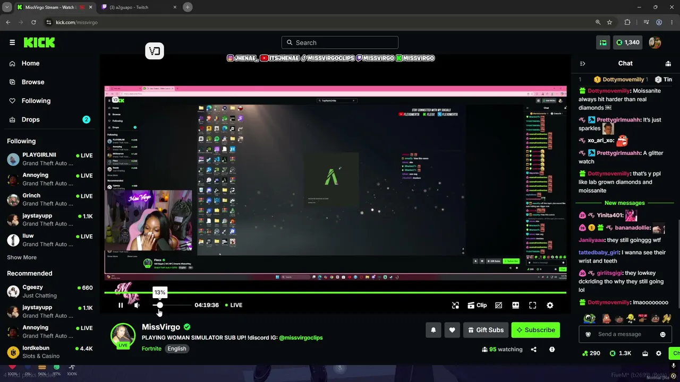Open the chat gift icon
680x382 pixels.
pos(645,353)
